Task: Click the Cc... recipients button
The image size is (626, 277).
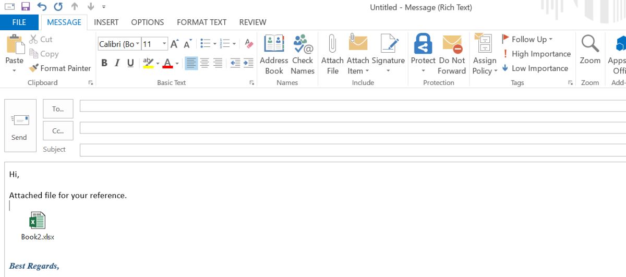Action: 58,131
